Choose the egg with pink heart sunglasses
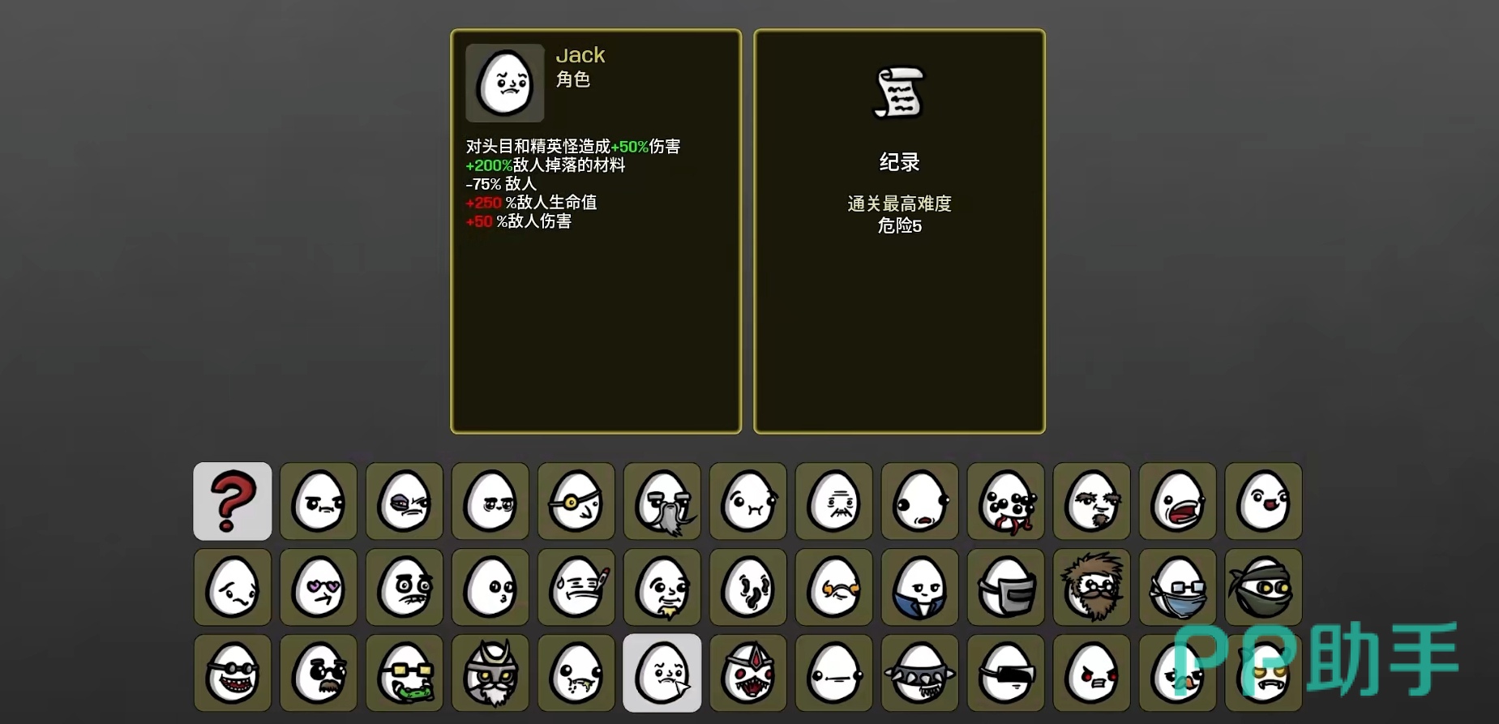 tap(319, 587)
